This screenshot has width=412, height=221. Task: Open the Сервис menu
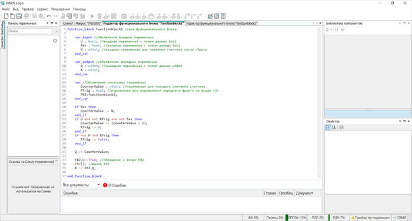pyautogui.click(x=42, y=9)
